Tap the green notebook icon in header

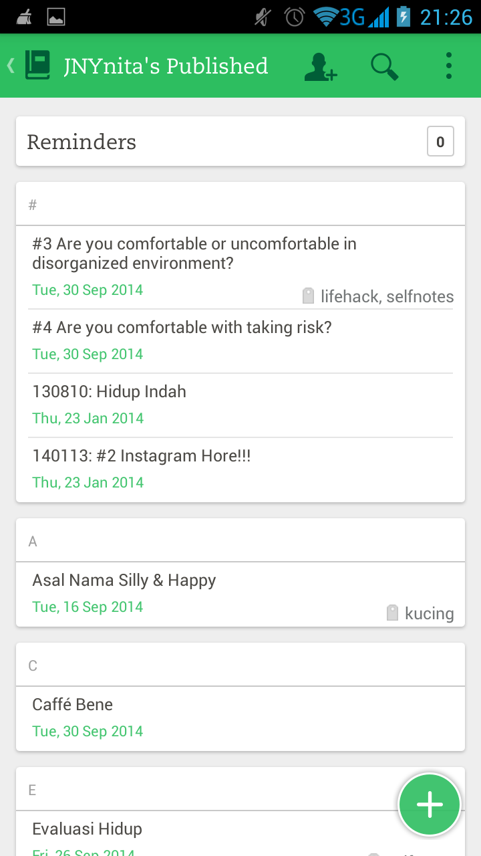pyautogui.click(x=38, y=66)
